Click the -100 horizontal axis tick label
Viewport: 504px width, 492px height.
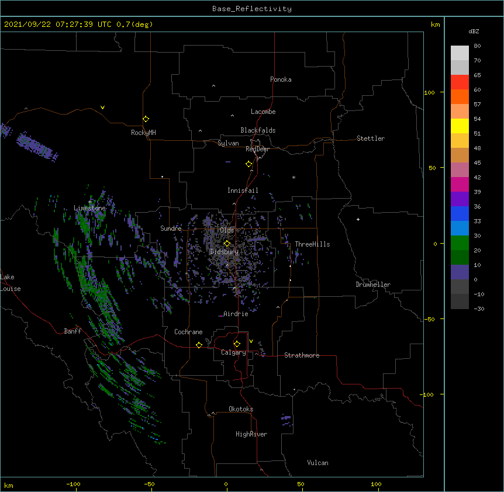coord(73,484)
